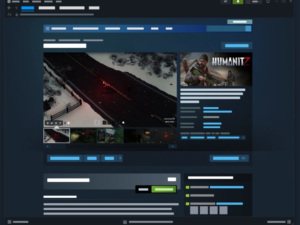Click the thumbnail strip scrollbar handle
The image size is (300, 225).
click(x=58, y=146)
